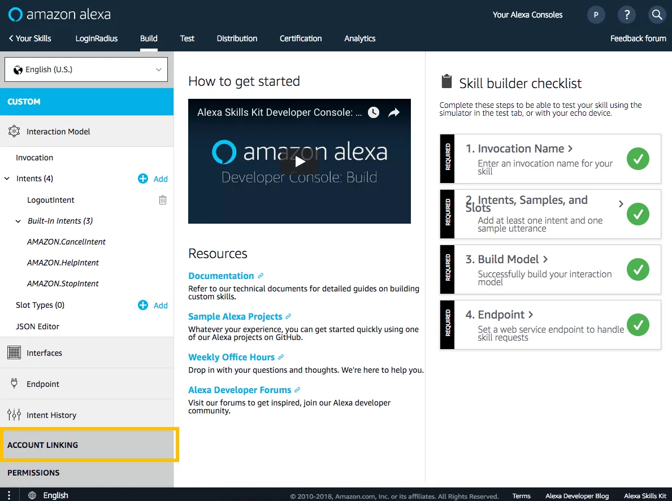This screenshot has height=501, width=672.
Task: Click the Watch Later clock icon on video
Action: (374, 112)
